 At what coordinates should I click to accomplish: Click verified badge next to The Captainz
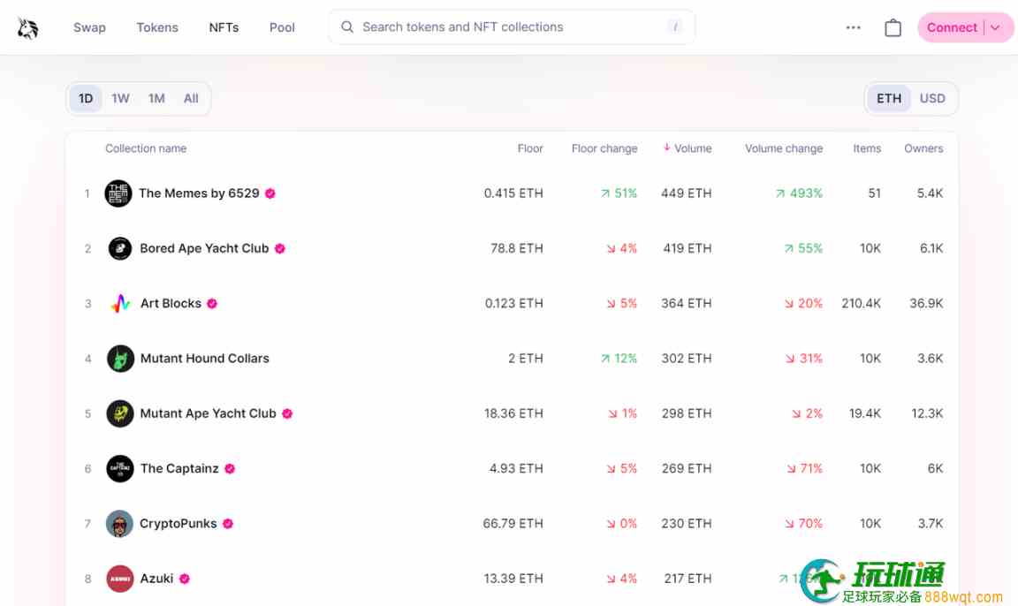[x=230, y=469]
